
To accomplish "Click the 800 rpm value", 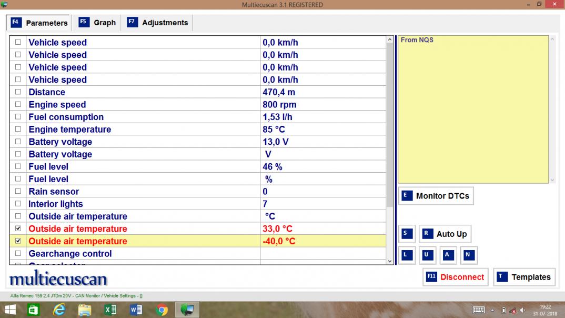I will [x=279, y=105].
